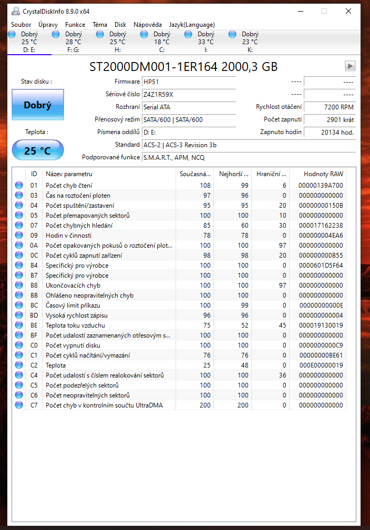370x530 pixels.
Task: Open the Úpravy menu
Action: pyautogui.click(x=48, y=25)
